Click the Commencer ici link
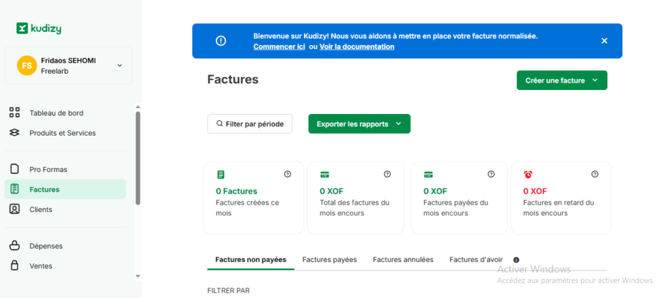668x298 pixels. click(279, 47)
